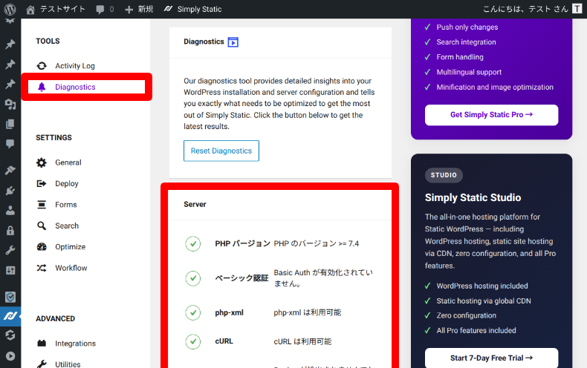Click the collapse menu play icon in the sidebar
The image size is (587, 368).
10,356
